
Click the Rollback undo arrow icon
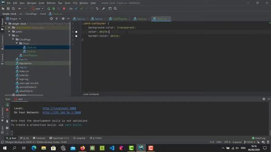pos(97,8)
